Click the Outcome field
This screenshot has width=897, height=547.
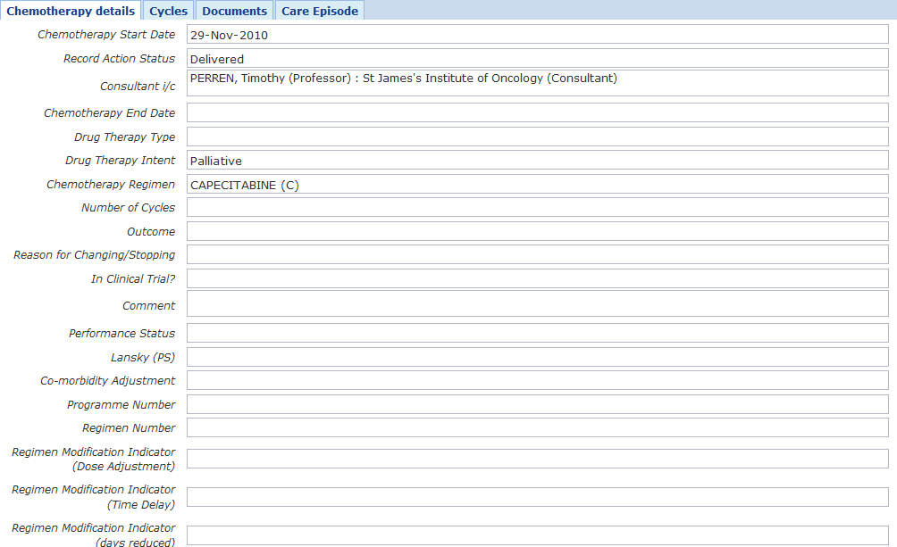(x=537, y=232)
